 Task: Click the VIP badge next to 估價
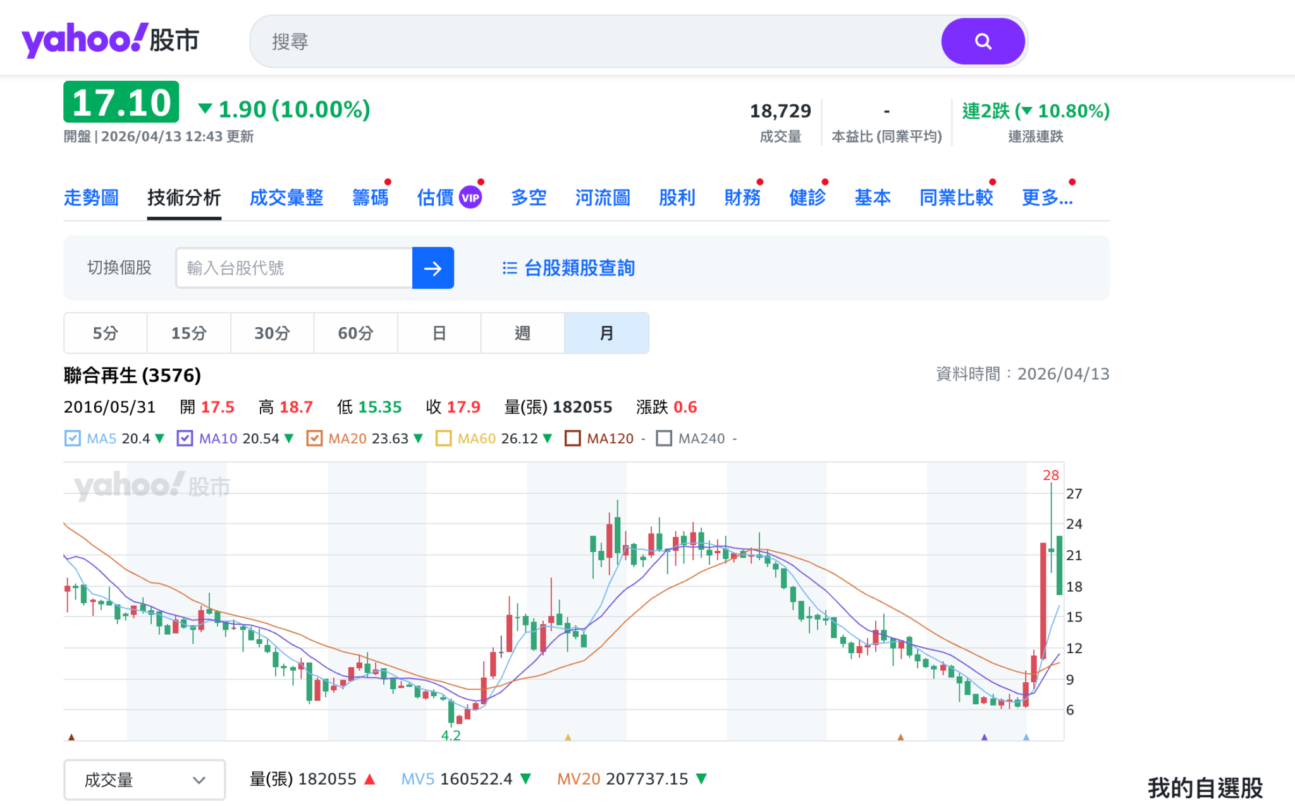click(470, 198)
